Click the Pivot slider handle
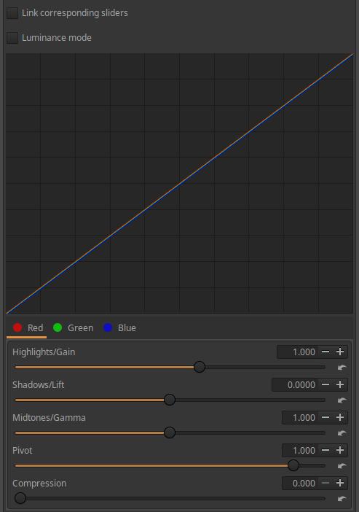Screen dimensions: 359x512 [x=293, y=465]
